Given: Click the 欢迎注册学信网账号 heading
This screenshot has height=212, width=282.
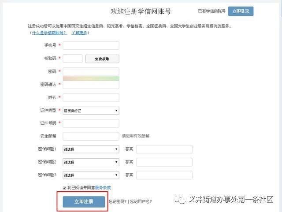Looking at the screenshot, I should 141,11.
